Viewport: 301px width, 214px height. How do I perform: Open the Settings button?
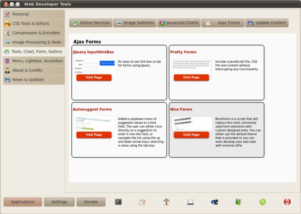click(x=59, y=202)
